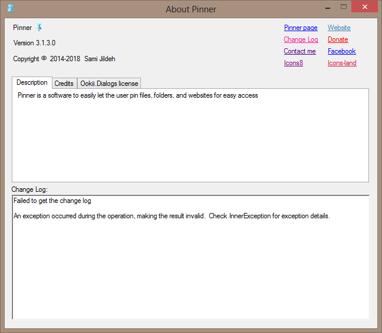Switch to the Description tab
This screenshot has height=333, width=382.
[x=32, y=82]
